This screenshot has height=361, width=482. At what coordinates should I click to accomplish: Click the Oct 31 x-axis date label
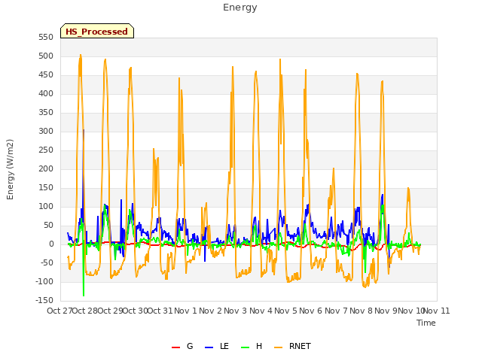160,311
